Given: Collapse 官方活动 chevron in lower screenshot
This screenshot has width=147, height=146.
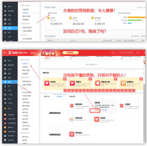Looking at the screenshot, I should [35, 89].
